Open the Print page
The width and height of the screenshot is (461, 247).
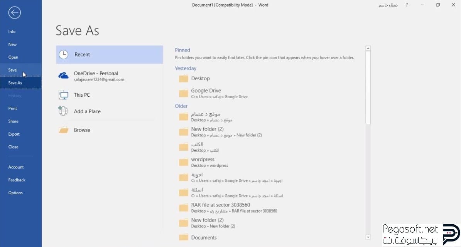20,108
